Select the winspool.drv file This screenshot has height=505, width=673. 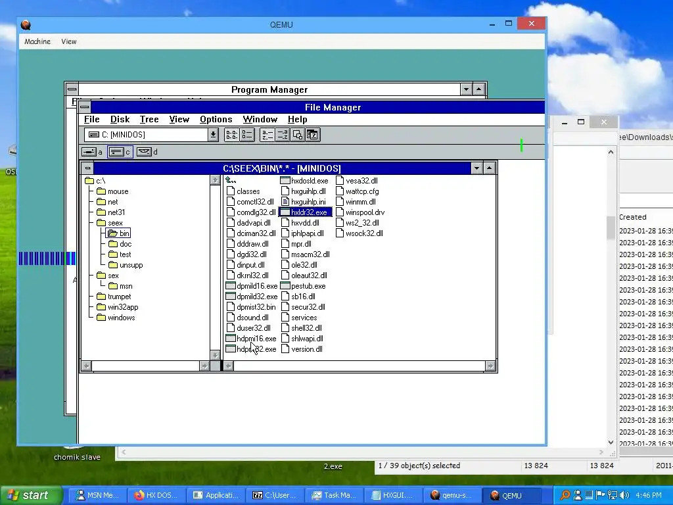360,212
